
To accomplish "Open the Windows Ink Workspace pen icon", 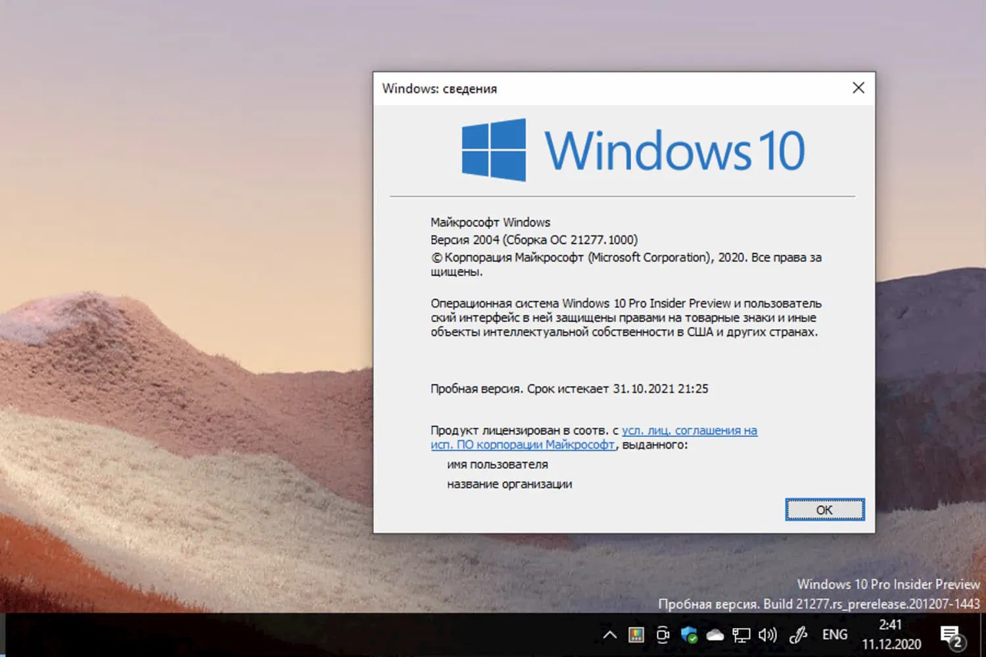I will click(798, 635).
